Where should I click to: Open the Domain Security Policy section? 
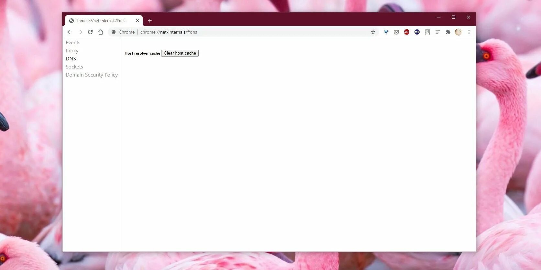pos(92,75)
